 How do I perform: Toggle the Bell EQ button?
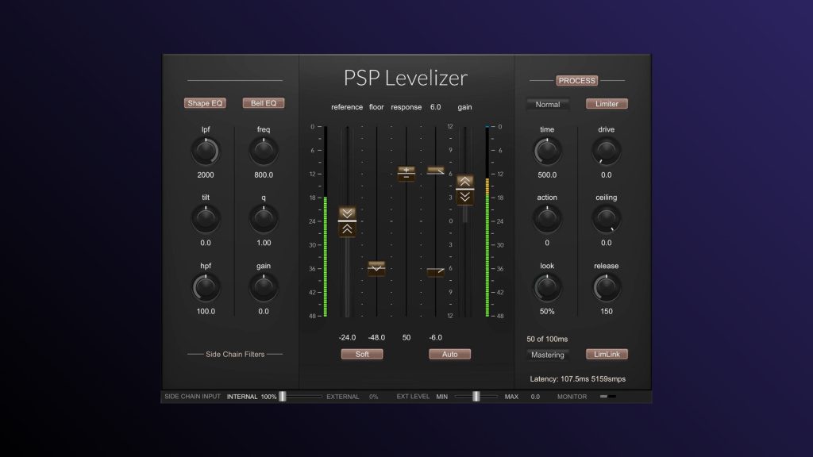click(x=264, y=103)
